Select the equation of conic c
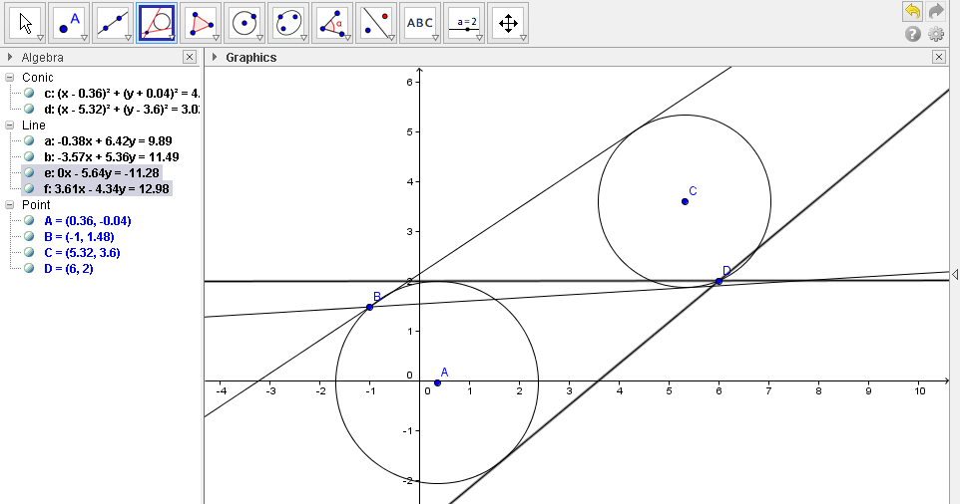 [x=122, y=94]
